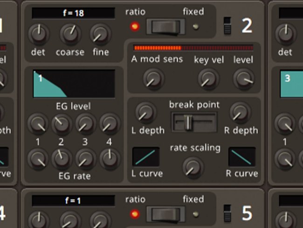Click the rate scaling knob
The height and width of the screenshot is (228, 303).
pyautogui.click(x=192, y=166)
